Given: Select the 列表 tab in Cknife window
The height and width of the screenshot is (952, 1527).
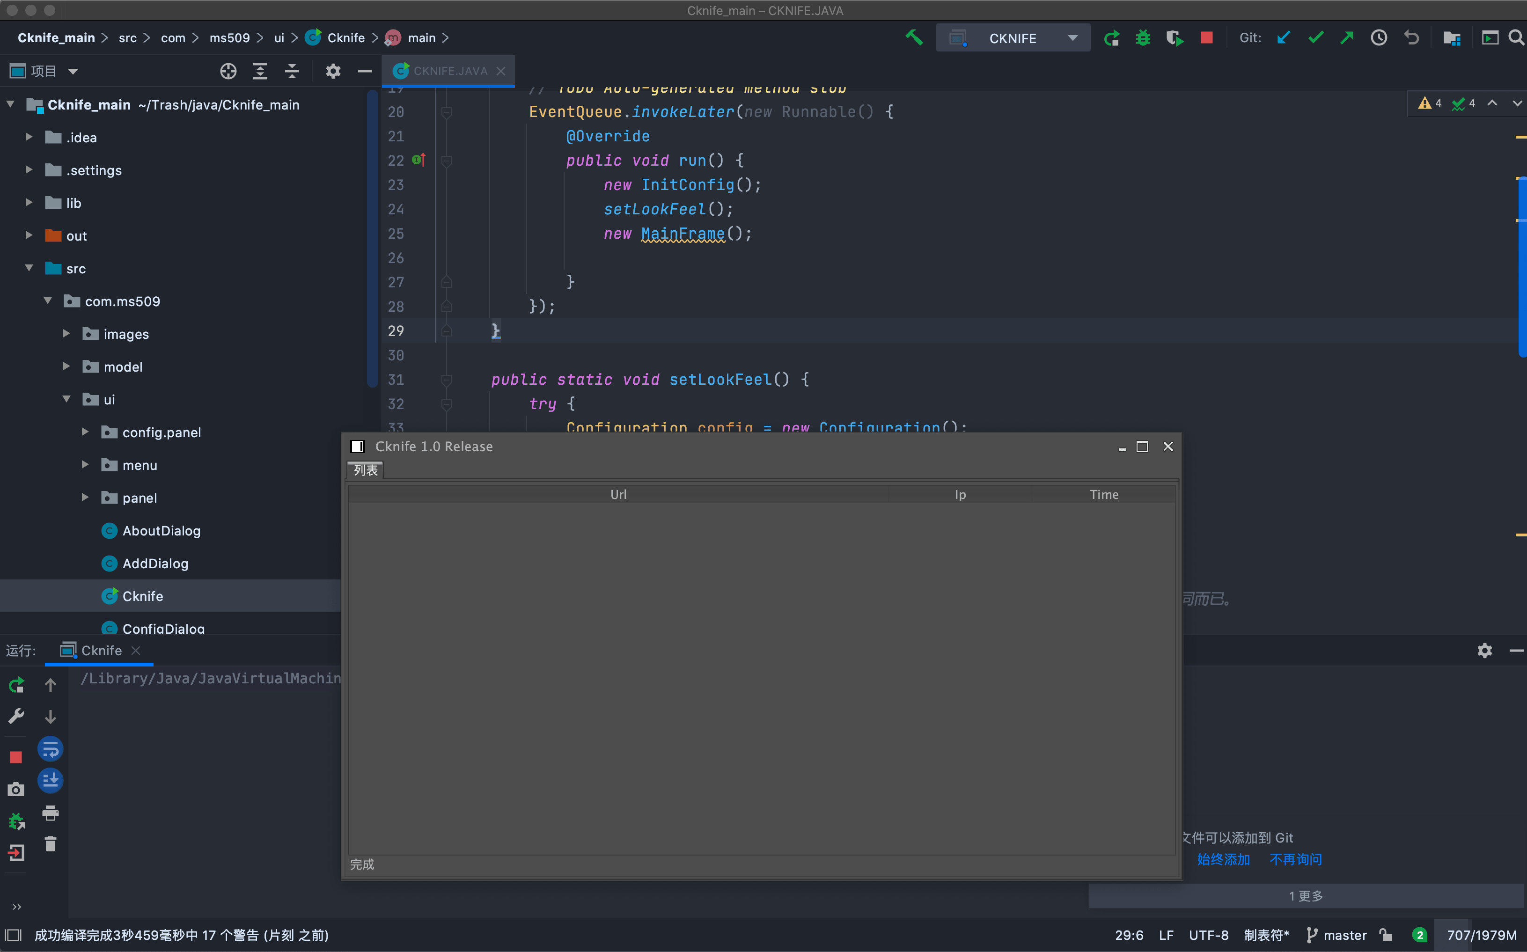Looking at the screenshot, I should tap(365, 470).
